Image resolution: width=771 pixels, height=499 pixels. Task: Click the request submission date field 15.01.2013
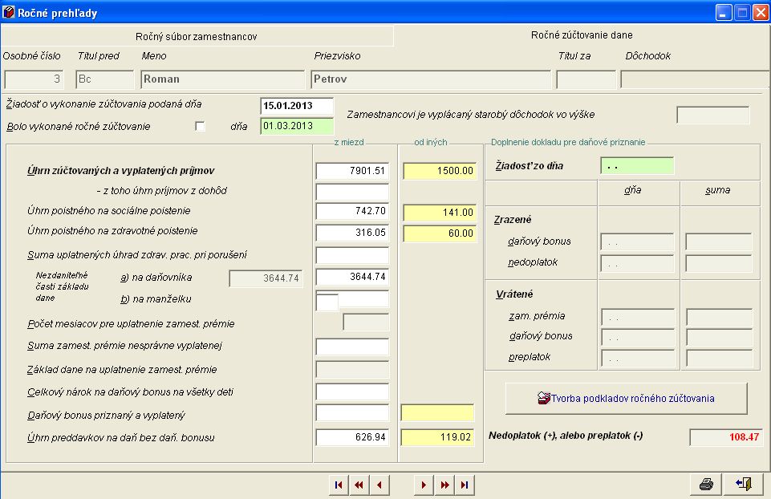click(x=297, y=106)
